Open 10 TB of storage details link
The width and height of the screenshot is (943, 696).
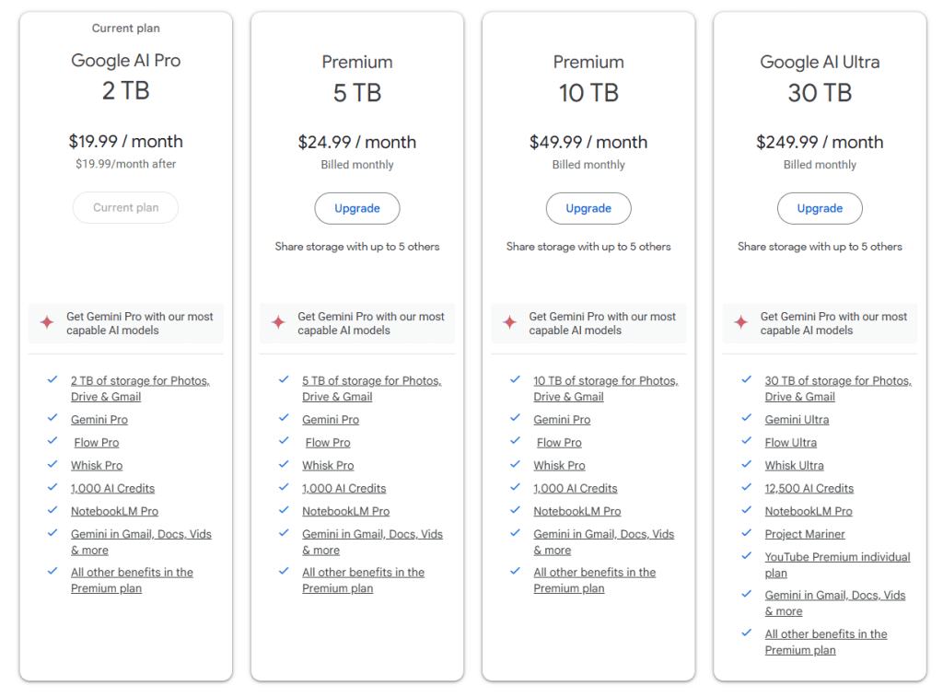[605, 381]
